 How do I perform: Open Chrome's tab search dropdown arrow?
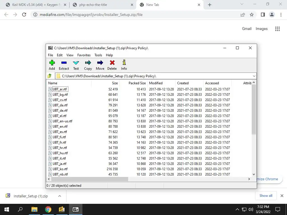pos(242,4)
